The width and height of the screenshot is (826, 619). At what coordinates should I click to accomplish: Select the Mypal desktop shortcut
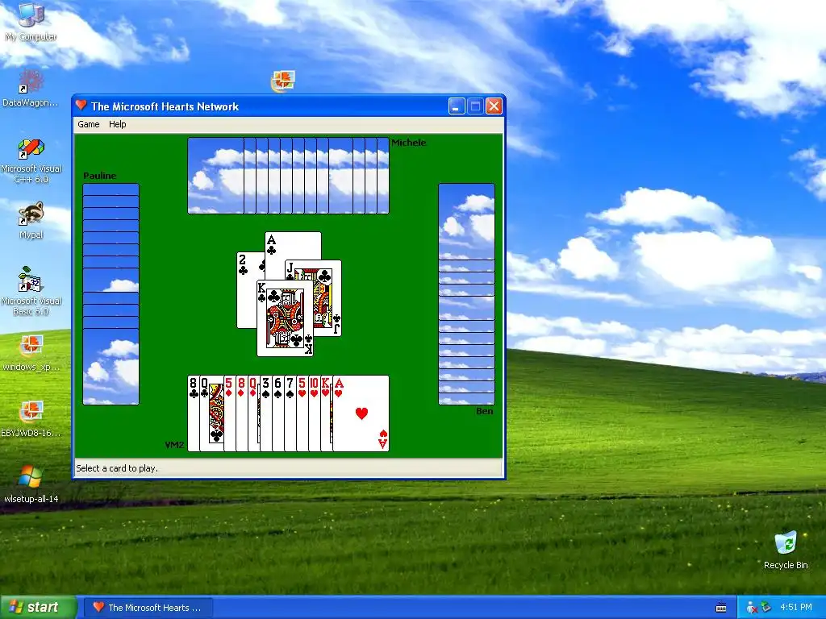pos(31,220)
